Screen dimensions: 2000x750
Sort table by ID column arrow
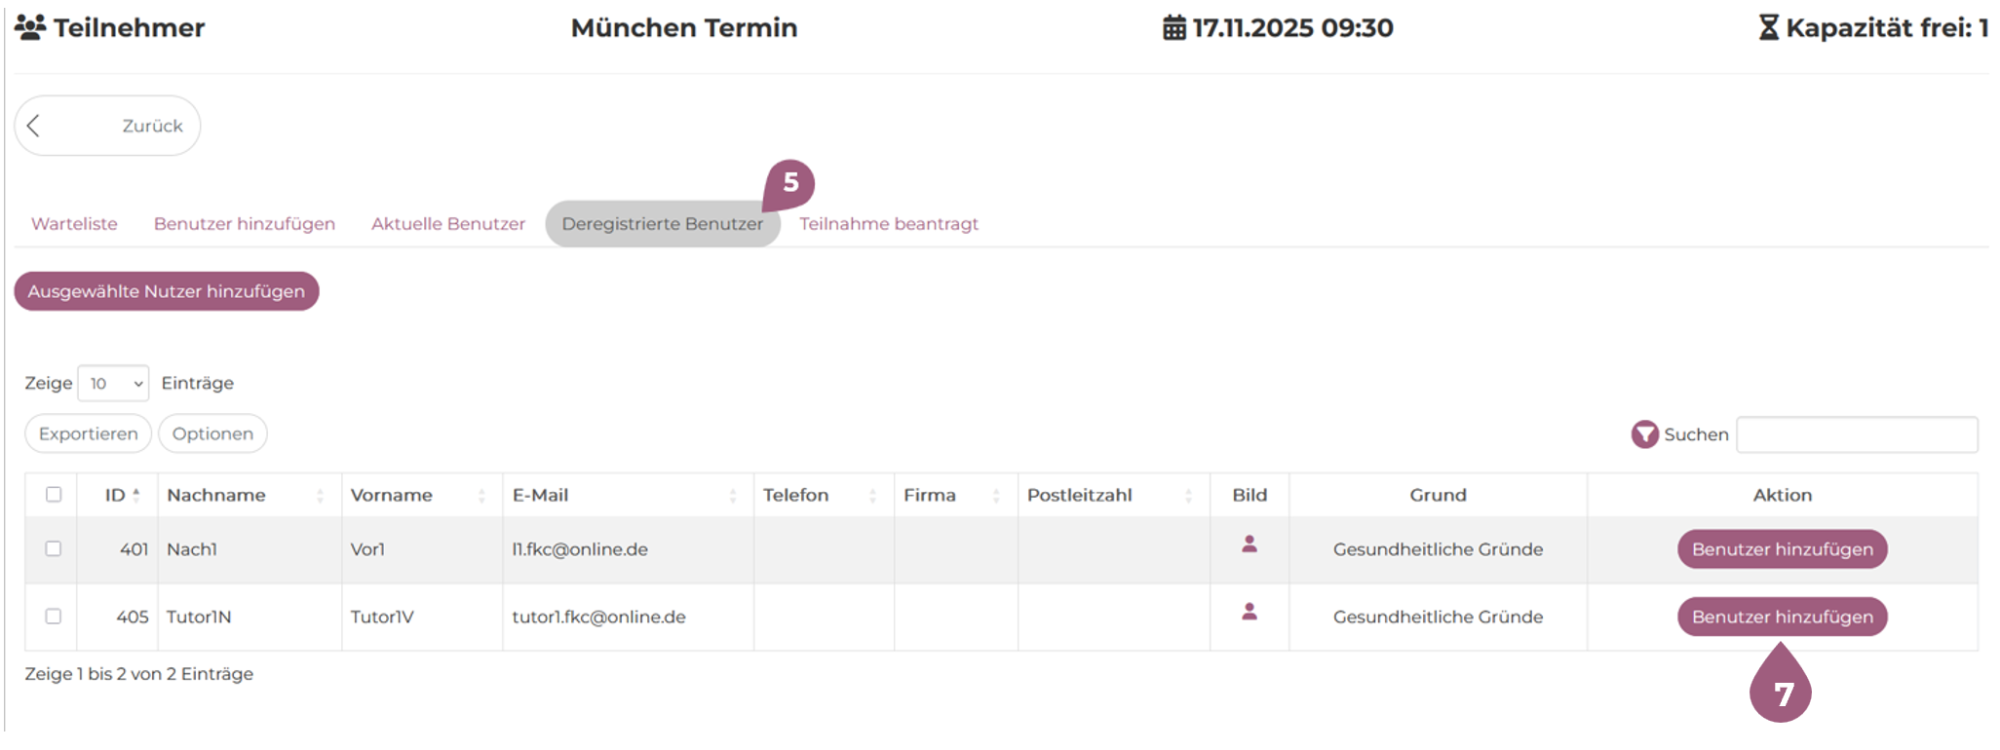click(x=136, y=494)
